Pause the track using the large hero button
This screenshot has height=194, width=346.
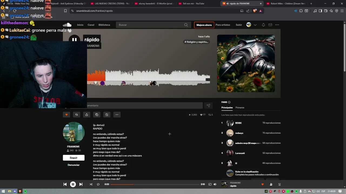(74, 40)
